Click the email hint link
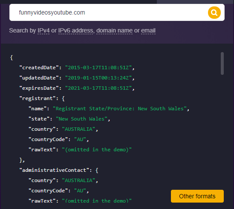This screenshot has width=234, height=209. [148, 30]
